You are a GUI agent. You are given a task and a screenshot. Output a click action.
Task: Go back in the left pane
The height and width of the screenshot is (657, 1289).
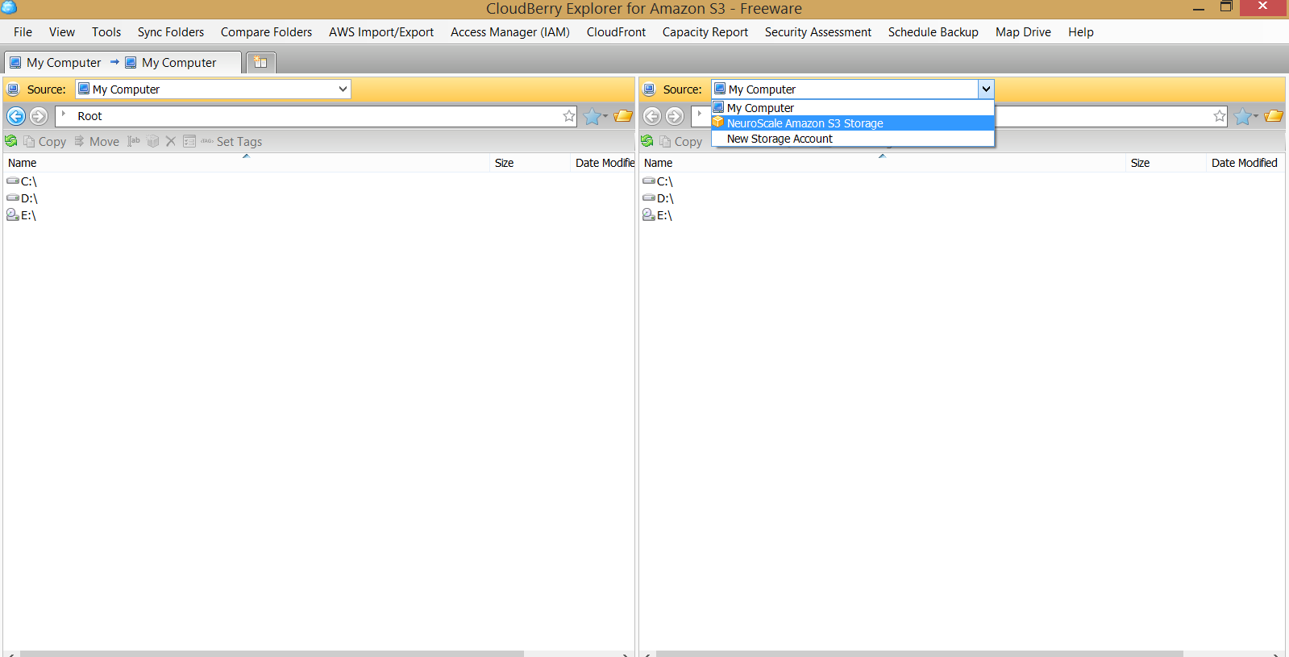16,116
